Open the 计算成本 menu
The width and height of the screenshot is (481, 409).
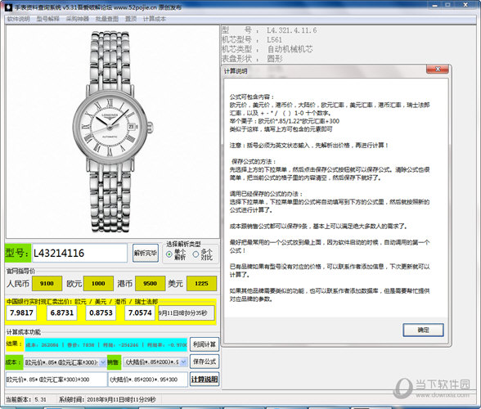click(155, 19)
